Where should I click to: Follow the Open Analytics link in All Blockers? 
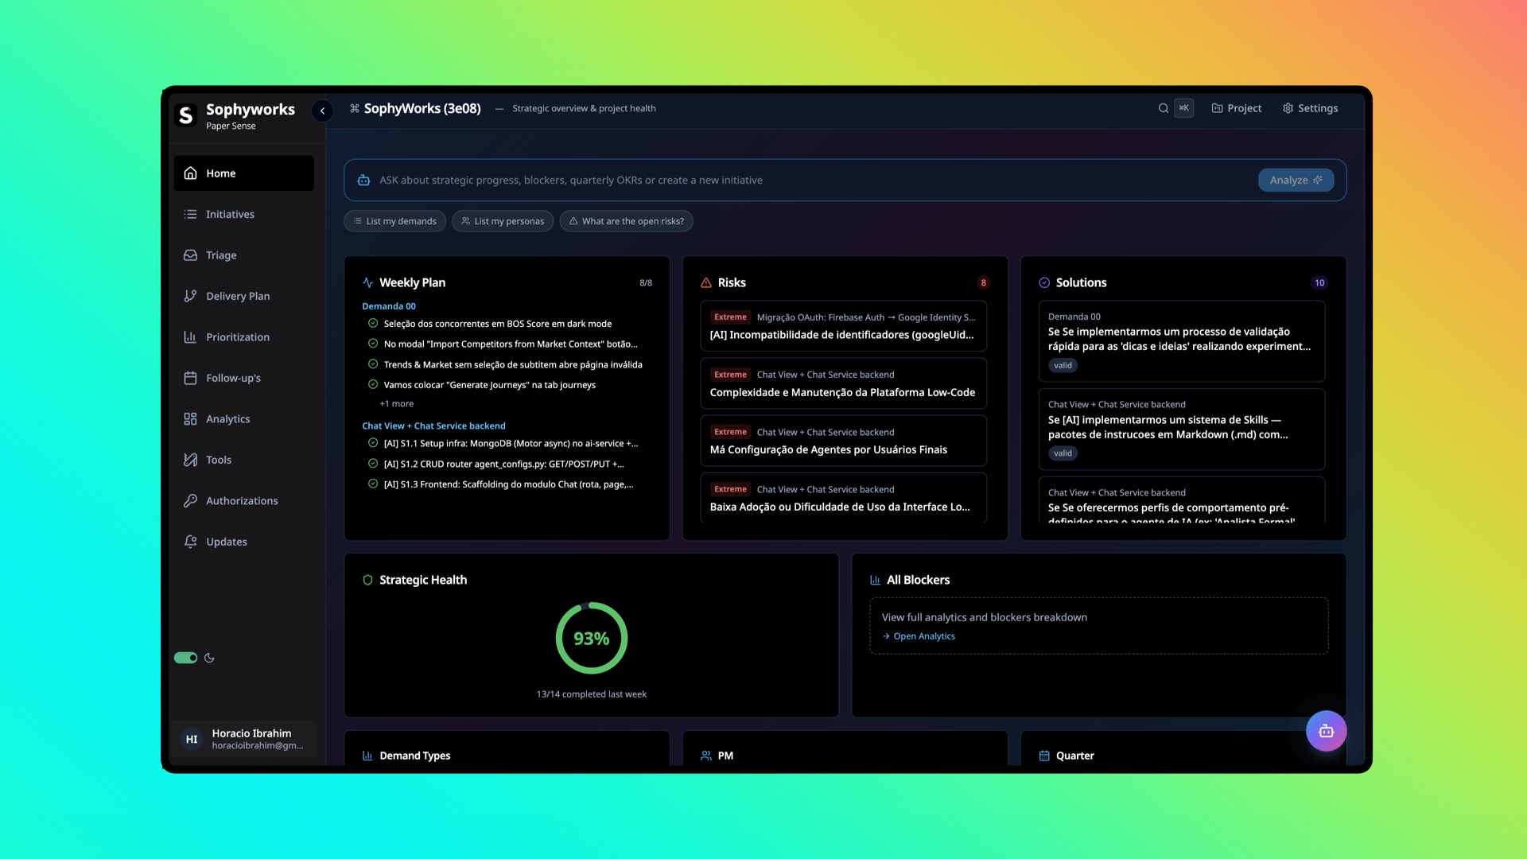click(923, 636)
